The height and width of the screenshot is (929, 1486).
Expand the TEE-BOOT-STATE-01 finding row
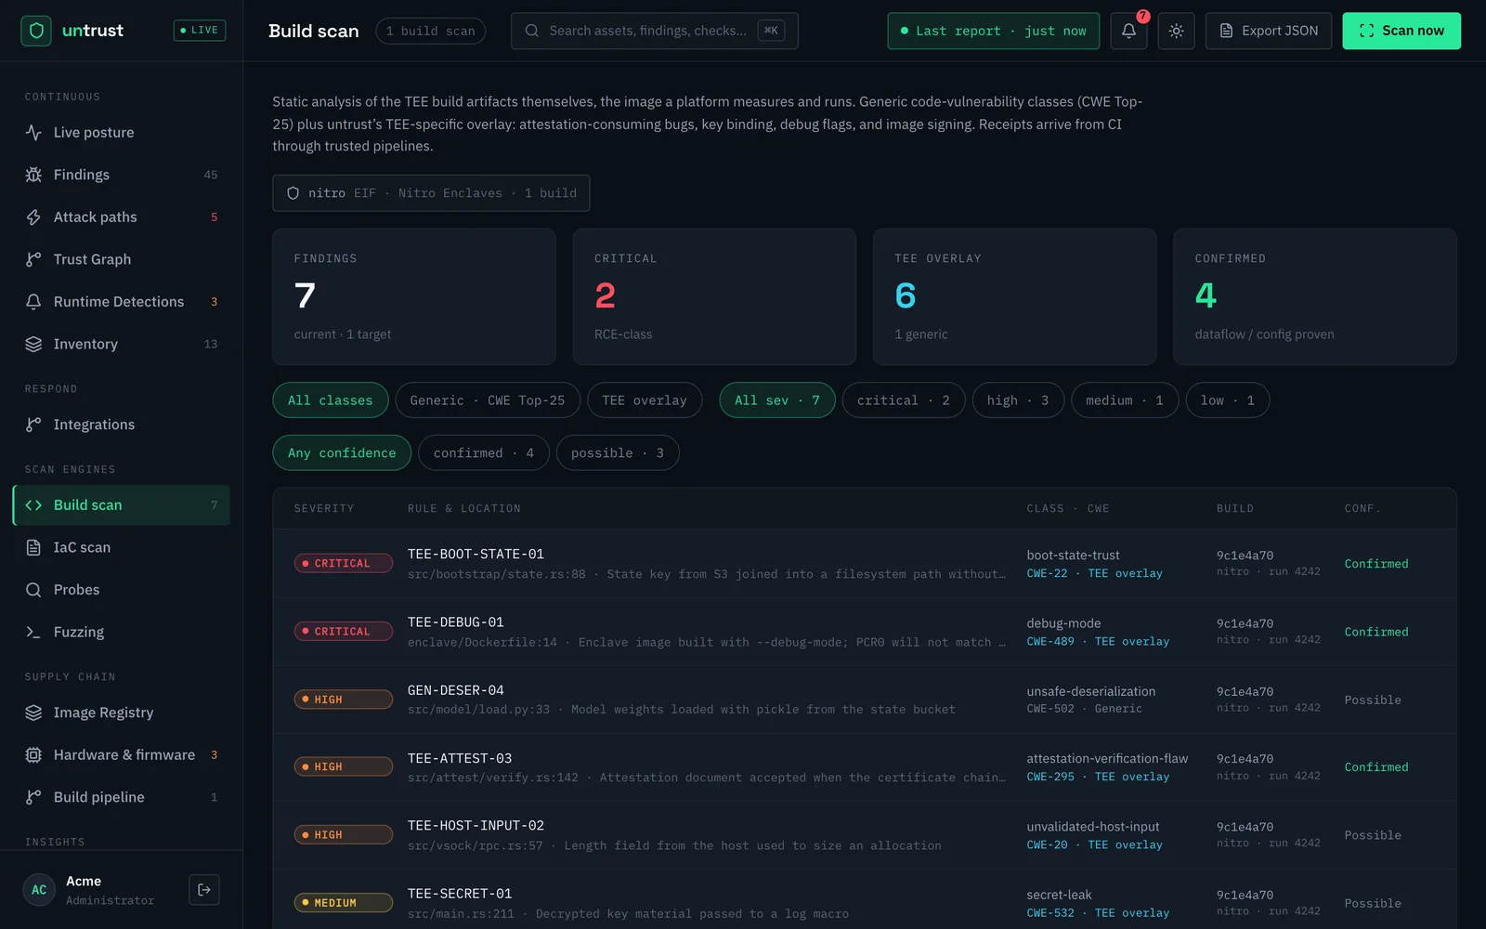(864, 564)
